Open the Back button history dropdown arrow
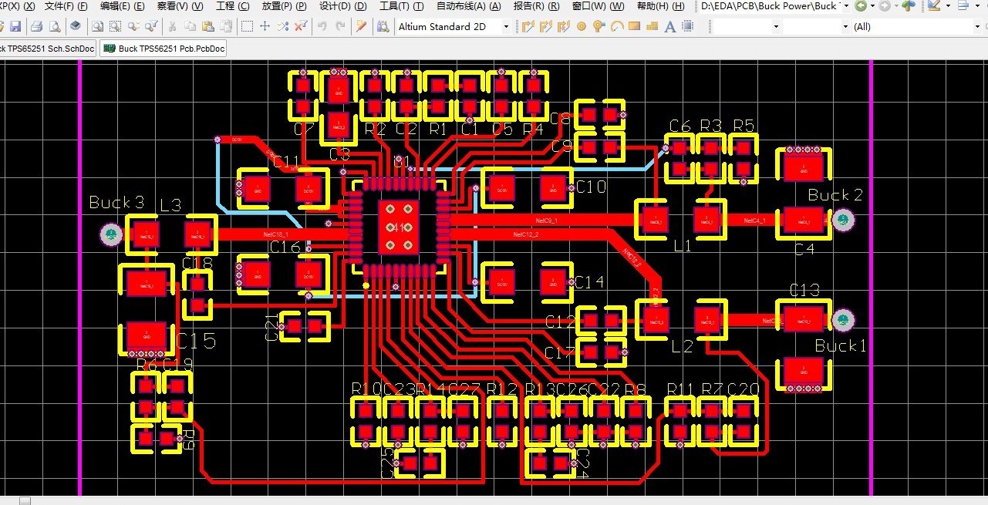The image size is (988, 505). (872, 6)
